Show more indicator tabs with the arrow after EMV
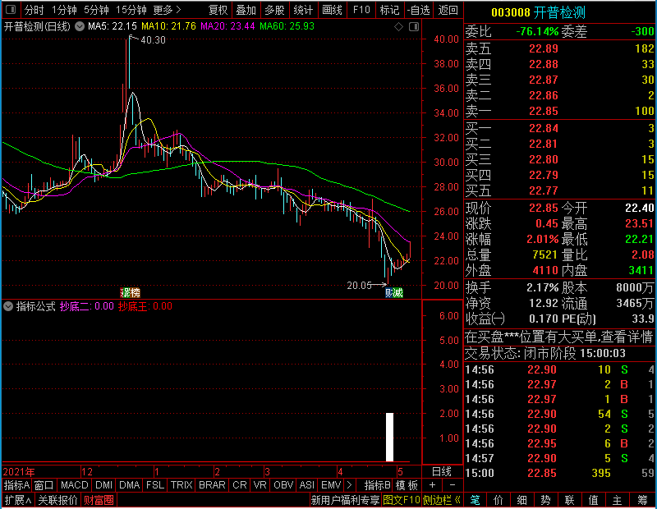 [350, 485]
